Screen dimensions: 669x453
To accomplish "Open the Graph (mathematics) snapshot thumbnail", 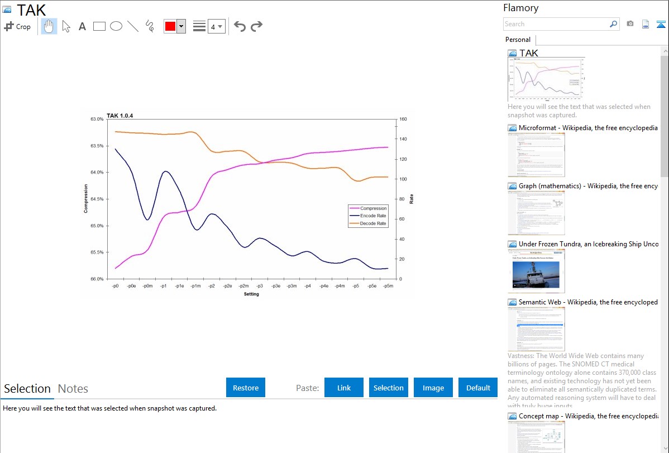I will coord(536,213).
